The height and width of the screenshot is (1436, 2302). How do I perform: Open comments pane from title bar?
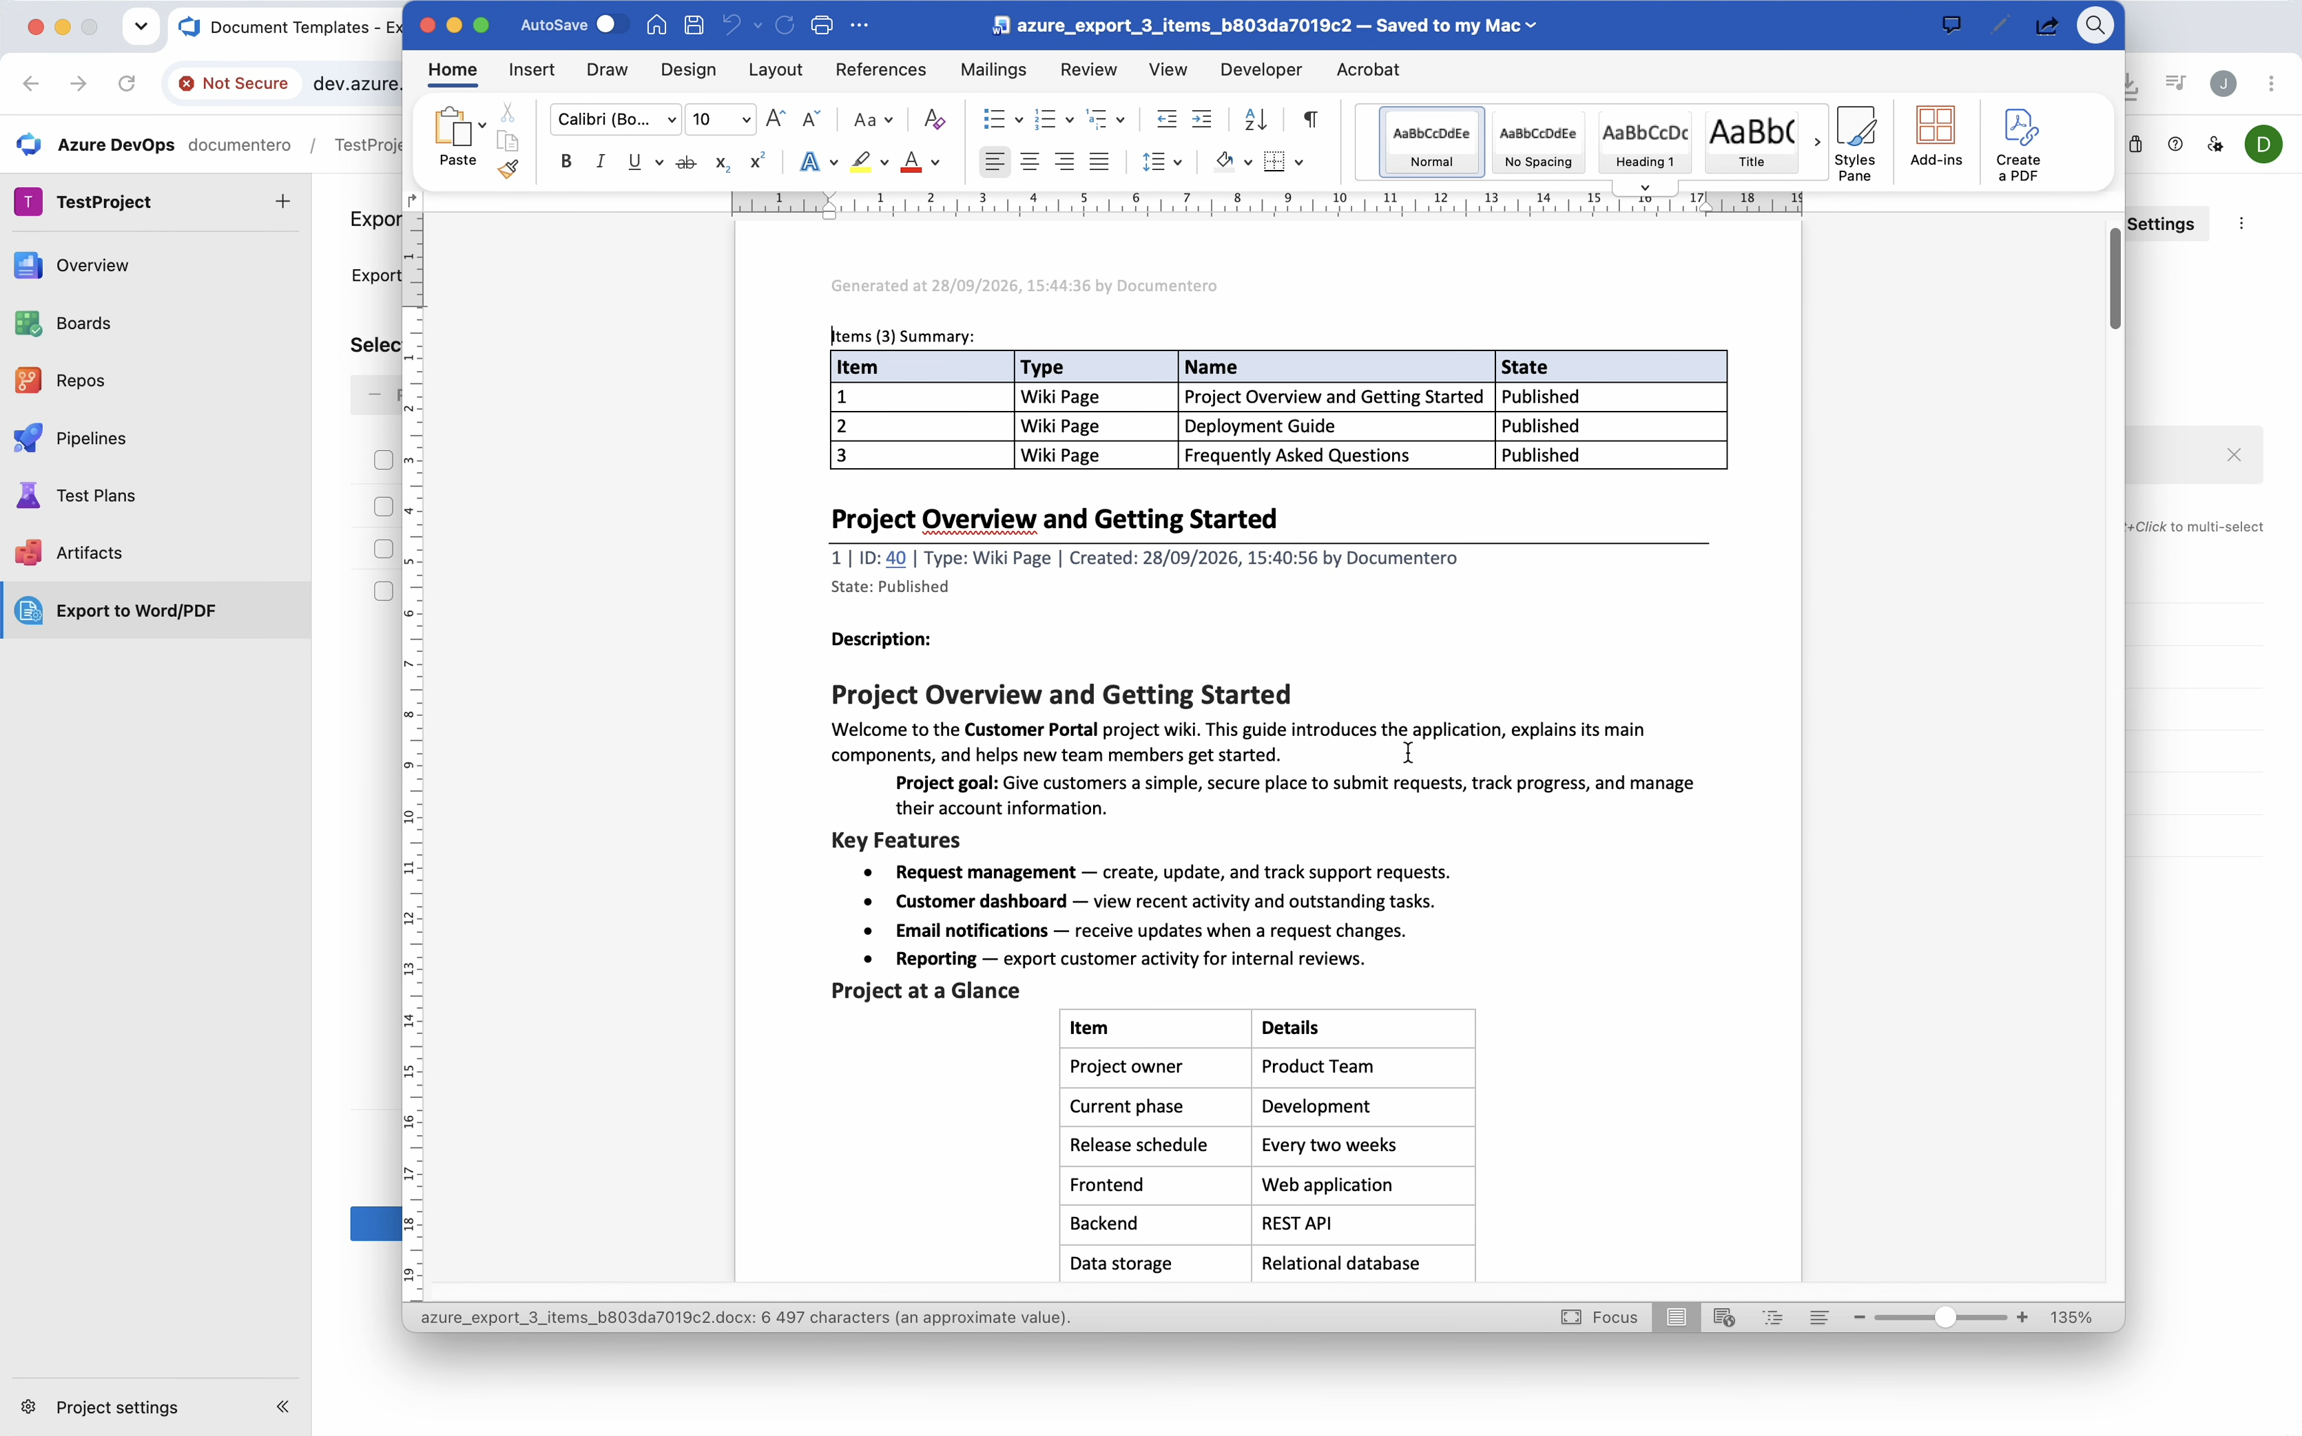pyautogui.click(x=1951, y=25)
